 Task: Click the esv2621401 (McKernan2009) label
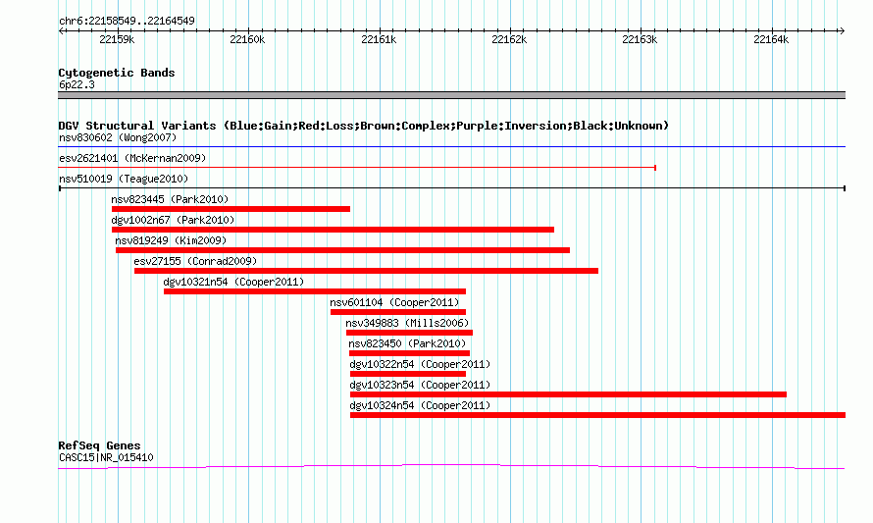point(132,158)
